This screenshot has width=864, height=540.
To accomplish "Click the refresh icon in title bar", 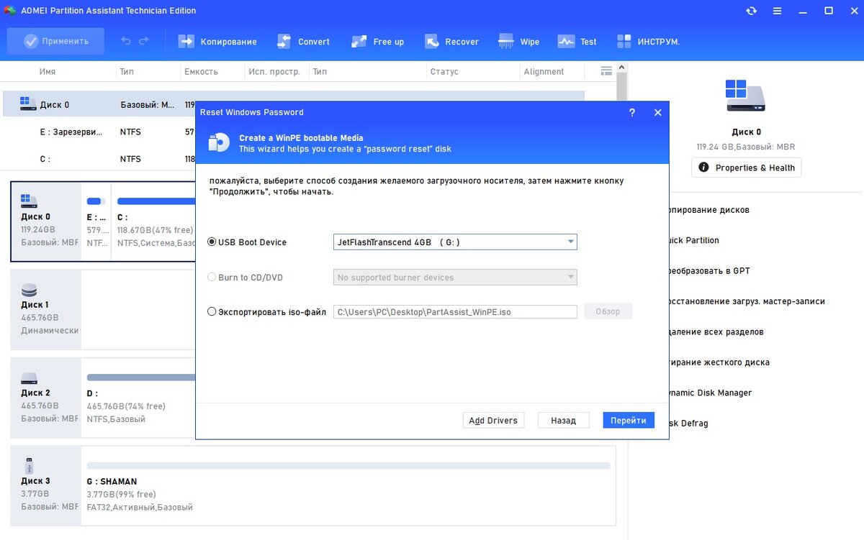I will tap(752, 11).
